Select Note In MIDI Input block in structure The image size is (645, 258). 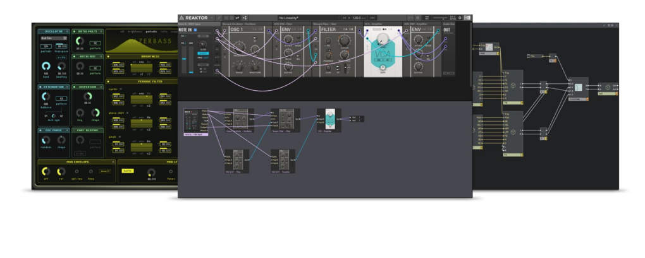[x=196, y=122]
